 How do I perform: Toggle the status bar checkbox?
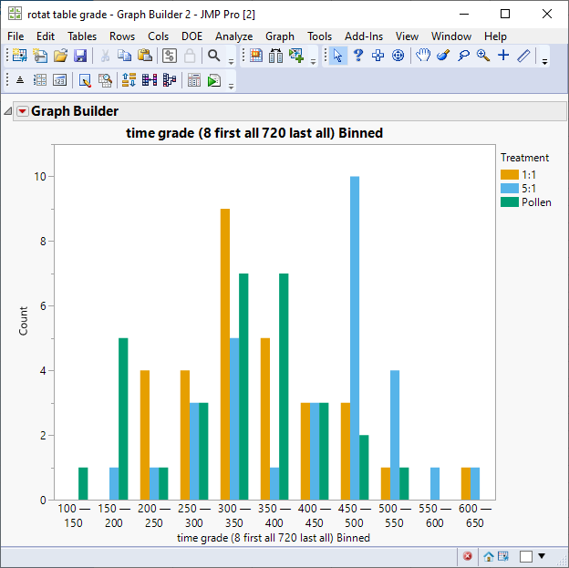pos(525,555)
